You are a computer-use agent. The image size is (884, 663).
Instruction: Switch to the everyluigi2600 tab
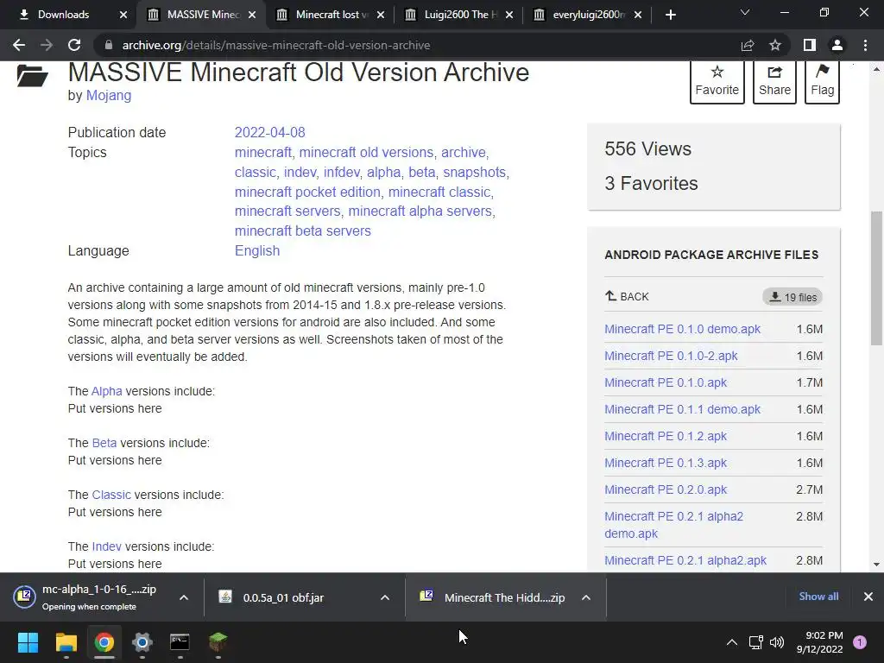[589, 15]
